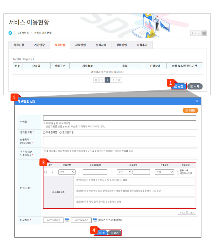Click the text field beside 자료유형 dropdown

tap(142, 172)
